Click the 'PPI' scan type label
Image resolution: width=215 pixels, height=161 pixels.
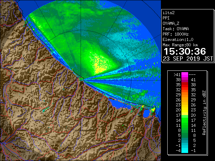166,18
